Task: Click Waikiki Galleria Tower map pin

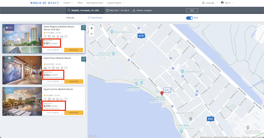Action: click(112, 32)
